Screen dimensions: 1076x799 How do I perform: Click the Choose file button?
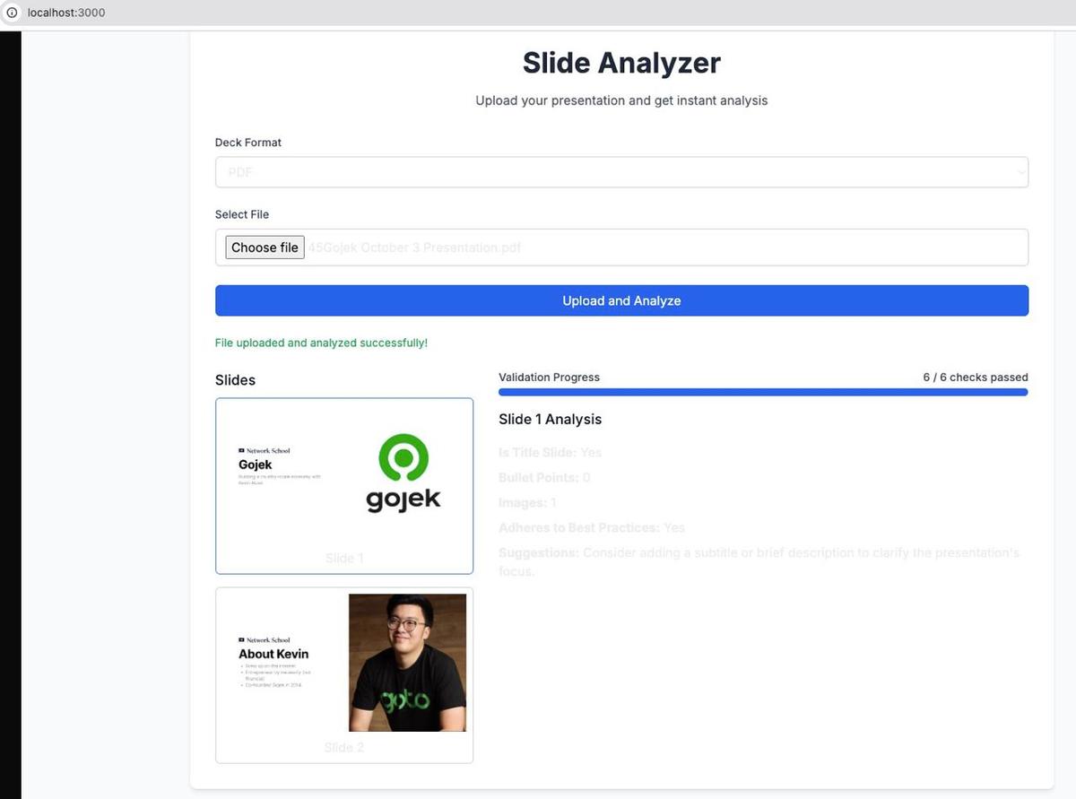point(264,247)
